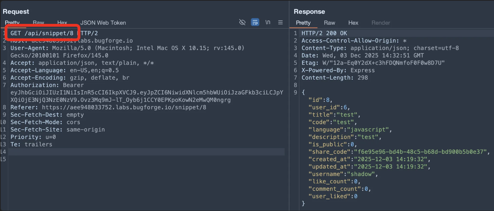The width and height of the screenshot is (494, 211).
Task: Click the empty line 14 in request editor
Action: pyautogui.click(x=141, y=152)
